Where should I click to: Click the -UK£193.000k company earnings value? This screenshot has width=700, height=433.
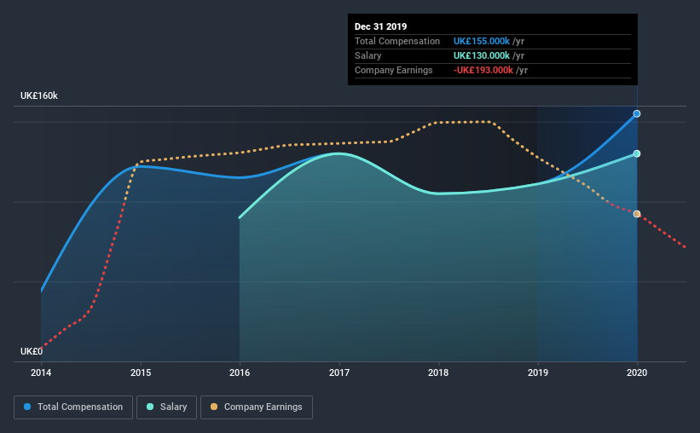click(483, 70)
